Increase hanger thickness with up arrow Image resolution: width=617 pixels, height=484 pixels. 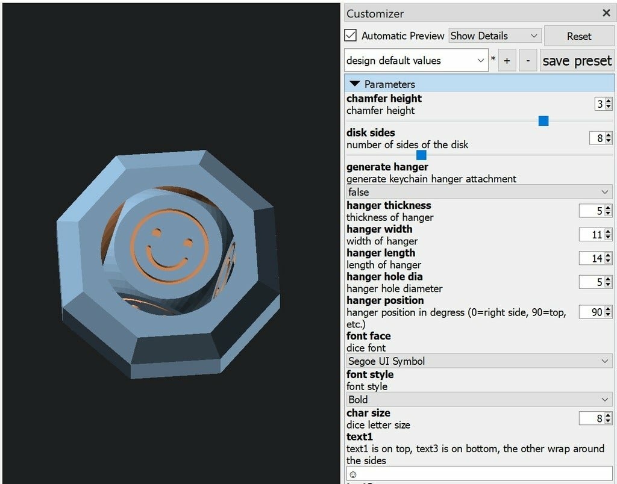(x=608, y=208)
